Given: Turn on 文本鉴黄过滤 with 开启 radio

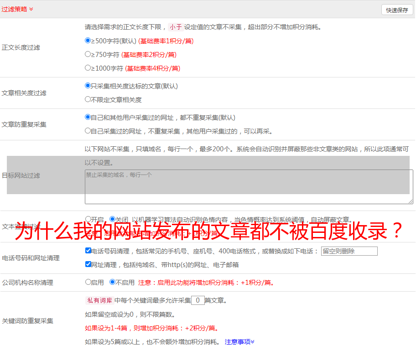Looking at the screenshot, I should [88, 219].
